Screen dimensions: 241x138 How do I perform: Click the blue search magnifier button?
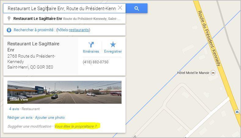137,8
